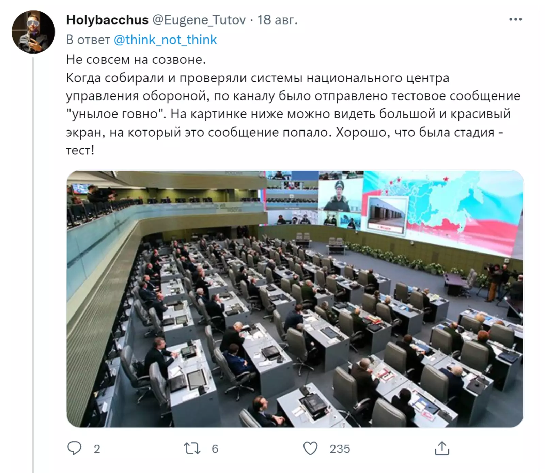Enlarge the defense control center photo
Viewport: 545px width, 473px height.
click(x=295, y=299)
